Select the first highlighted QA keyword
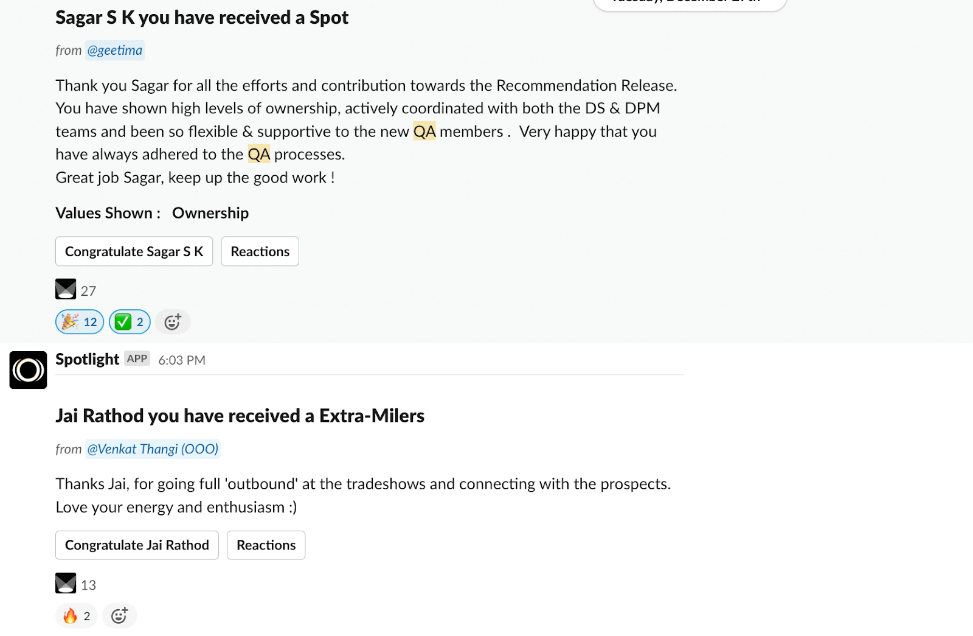Viewport: 973px width, 636px height. [x=424, y=131]
